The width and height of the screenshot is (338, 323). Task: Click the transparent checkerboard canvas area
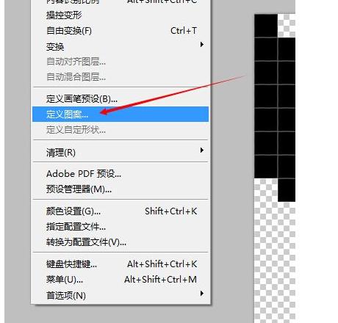274,262
